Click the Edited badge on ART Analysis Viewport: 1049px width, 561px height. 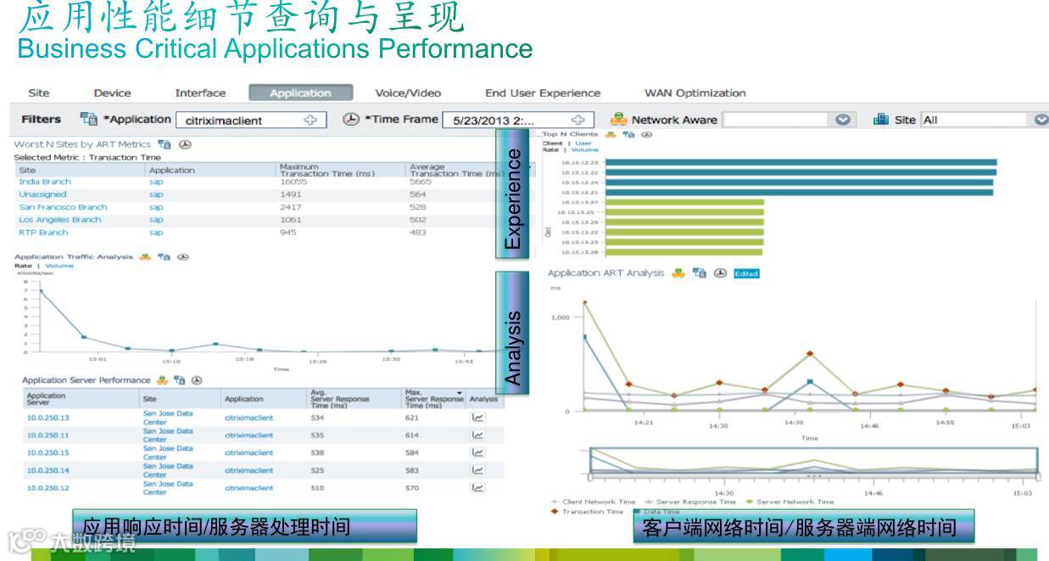746,273
